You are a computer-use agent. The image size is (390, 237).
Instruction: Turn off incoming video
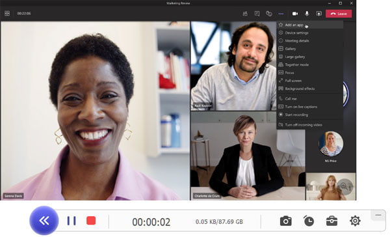click(310, 125)
